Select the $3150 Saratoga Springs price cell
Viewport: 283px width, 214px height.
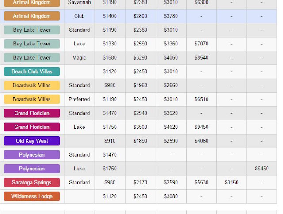231,183
